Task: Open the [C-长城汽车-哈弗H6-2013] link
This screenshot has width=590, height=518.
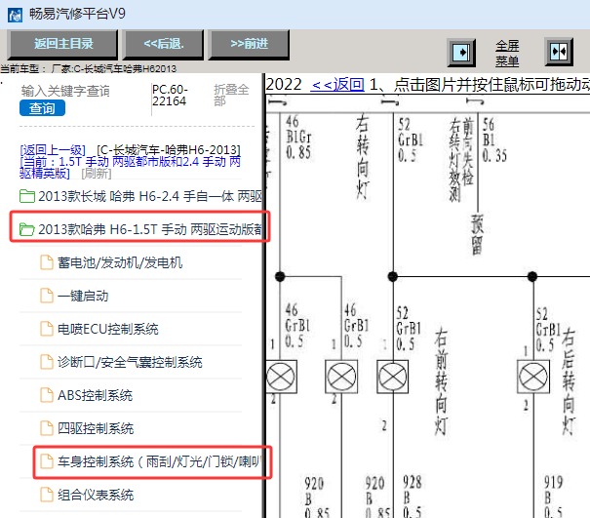Action: 168,150
